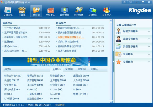Expand 专项服务 with its double arrow
Screen dimensions: 153x107
(149, 54)
